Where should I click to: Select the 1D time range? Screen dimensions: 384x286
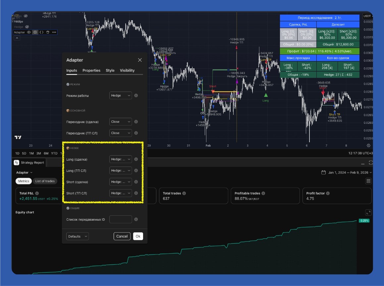tap(17, 153)
